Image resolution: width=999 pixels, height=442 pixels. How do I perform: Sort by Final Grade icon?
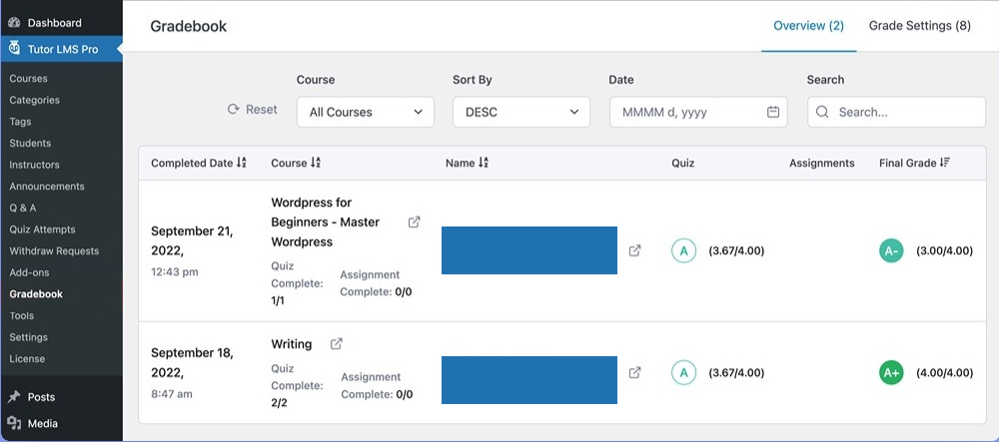point(944,163)
